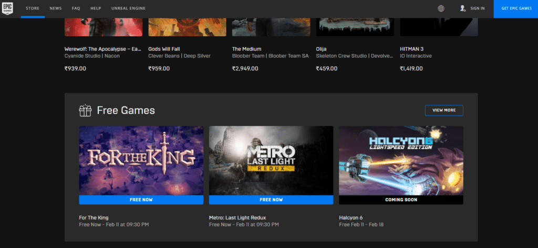The image size is (538, 248).
Task: Open The Medium game thumbnail
Action: point(271,27)
